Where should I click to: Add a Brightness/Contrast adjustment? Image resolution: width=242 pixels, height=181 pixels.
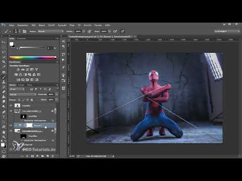pyautogui.click(x=18, y=69)
